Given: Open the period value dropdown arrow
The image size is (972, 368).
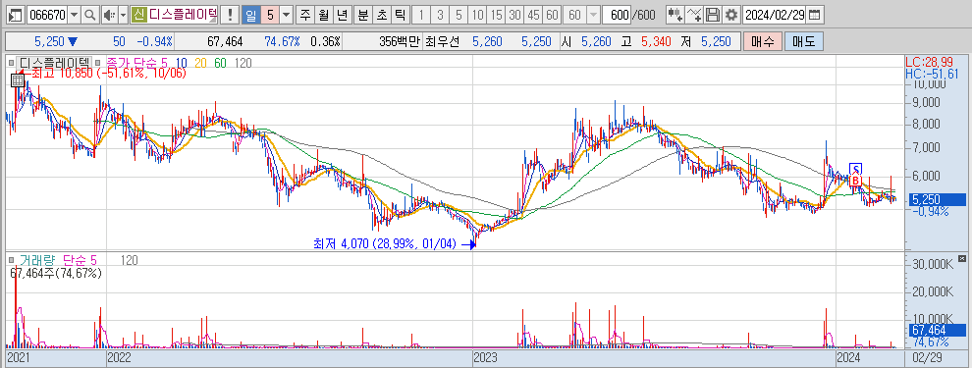Looking at the screenshot, I should (x=287, y=15).
